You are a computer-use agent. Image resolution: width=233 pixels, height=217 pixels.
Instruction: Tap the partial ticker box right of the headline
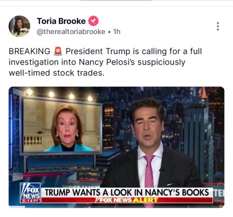click(219, 194)
